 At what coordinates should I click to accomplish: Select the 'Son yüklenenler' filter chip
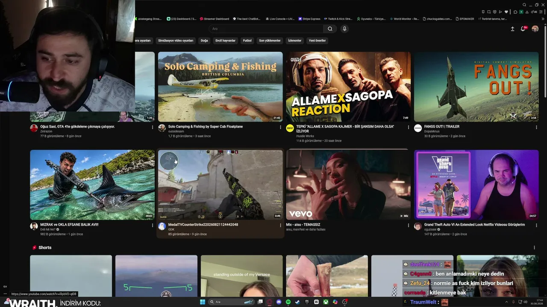(x=270, y=41)
